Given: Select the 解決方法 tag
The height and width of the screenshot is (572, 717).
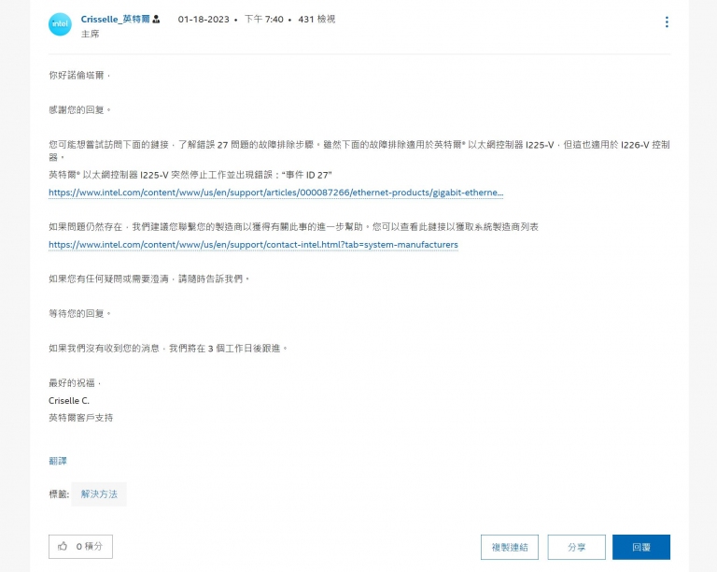Looking at the screenshot, I should point(99,494).
